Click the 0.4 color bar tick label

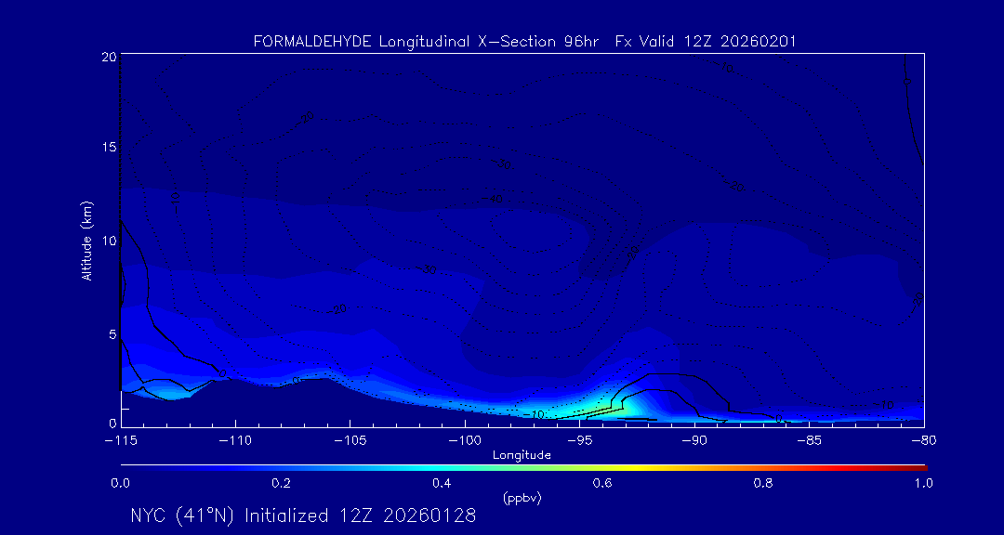tap(442, 483)
